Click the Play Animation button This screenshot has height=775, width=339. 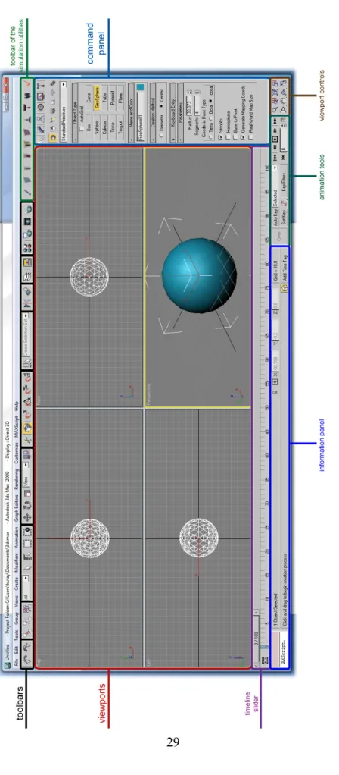(x=275, y=140)
